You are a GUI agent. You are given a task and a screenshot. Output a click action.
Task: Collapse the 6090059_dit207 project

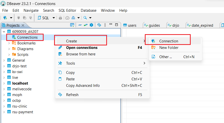tap(4, 32)
